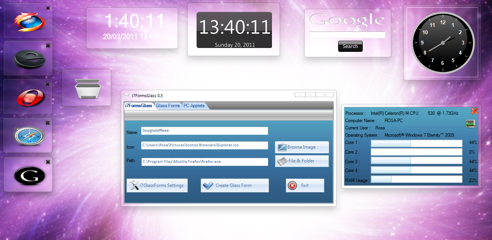Switch to the i7FormsGlass tab
492x240 pixels.
coord(138,106)
